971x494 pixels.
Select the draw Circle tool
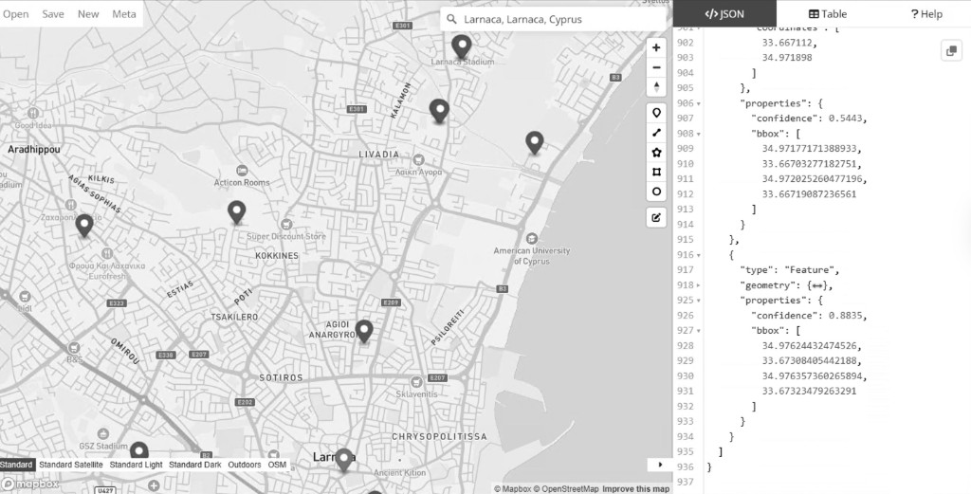[x=656, y=192]
